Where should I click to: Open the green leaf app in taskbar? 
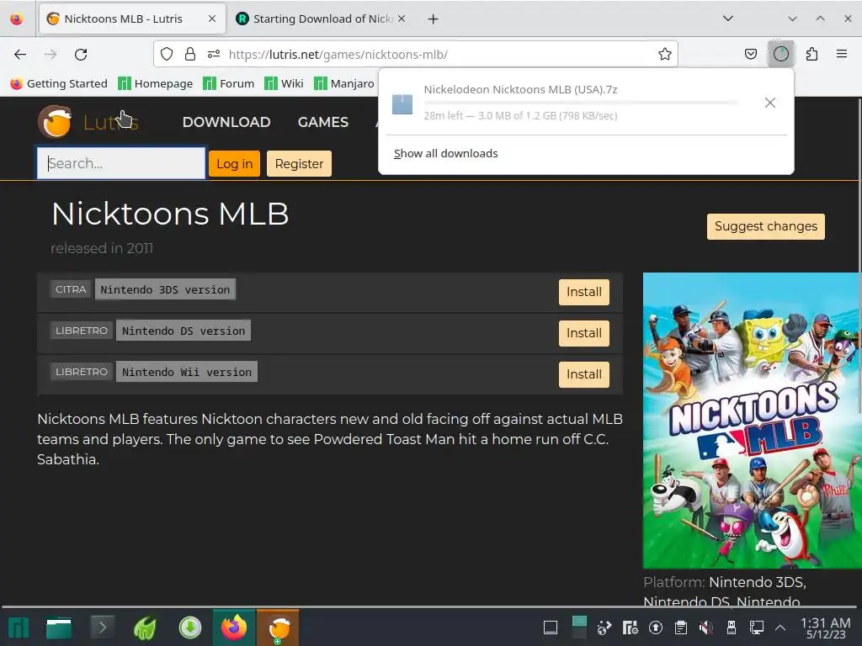tap(145, 627)
